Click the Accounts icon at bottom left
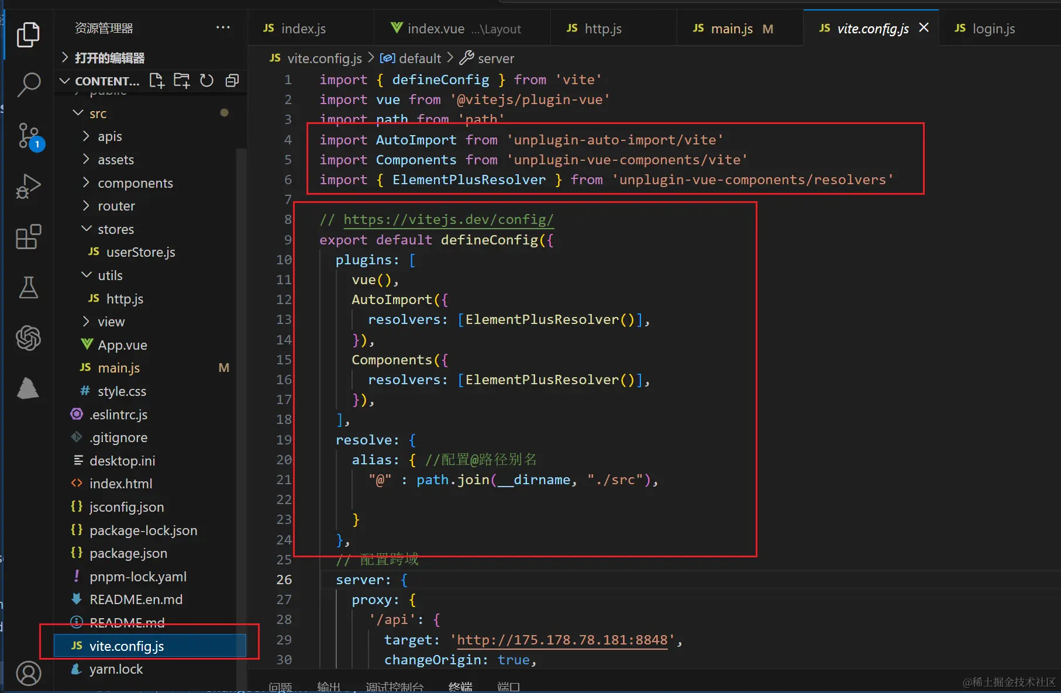Viewport: 1061px width, 693px height. pyautogui.click(x=29, y=673)
